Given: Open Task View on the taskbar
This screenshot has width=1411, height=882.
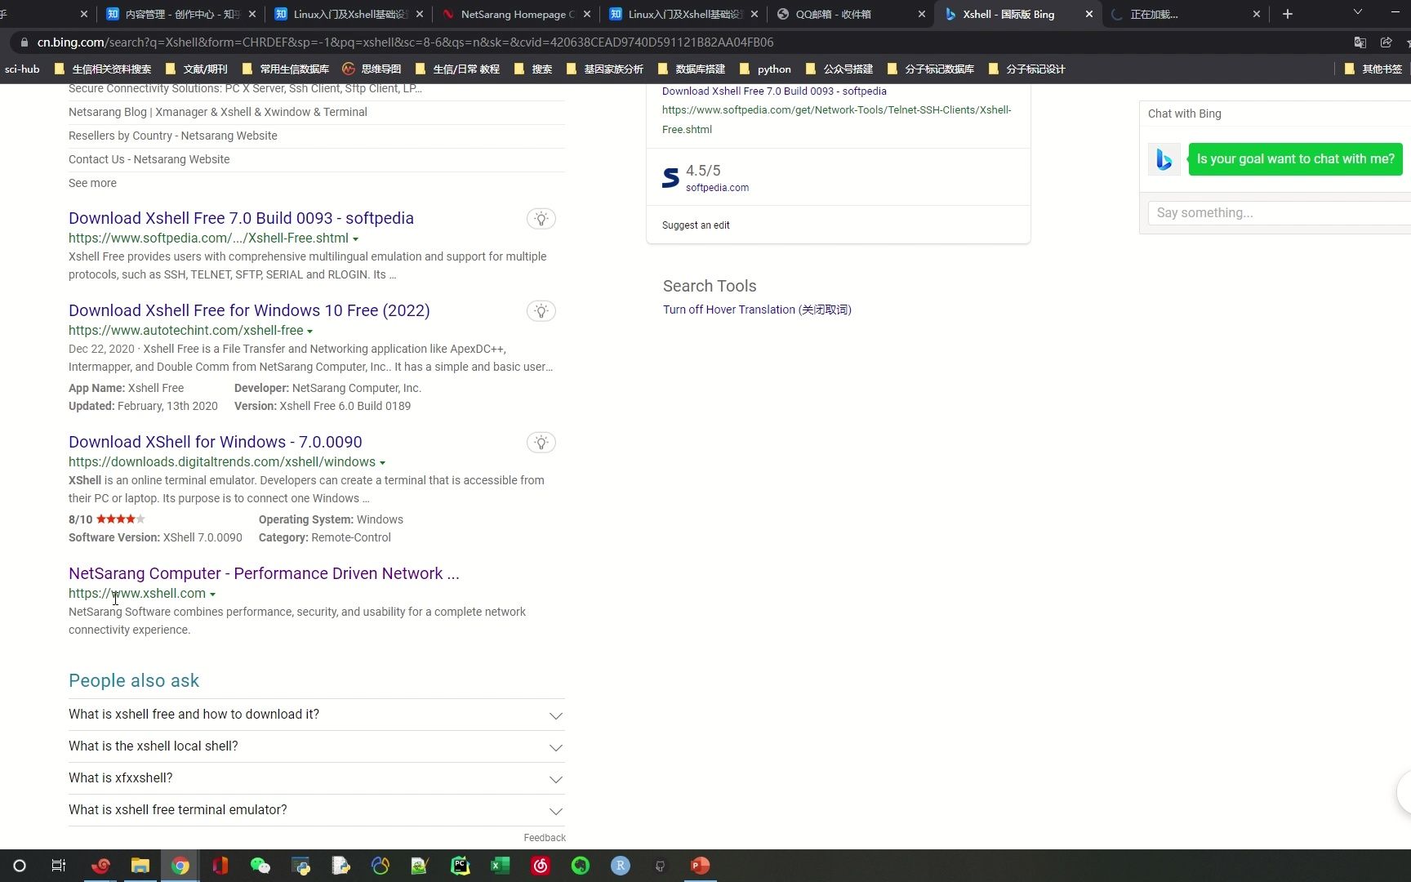Looking at the screenshot, I should click(x=59, y=866).
